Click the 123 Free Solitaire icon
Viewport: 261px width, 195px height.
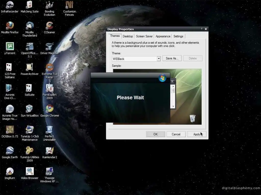pyautogui.click(x=10, y=71)
